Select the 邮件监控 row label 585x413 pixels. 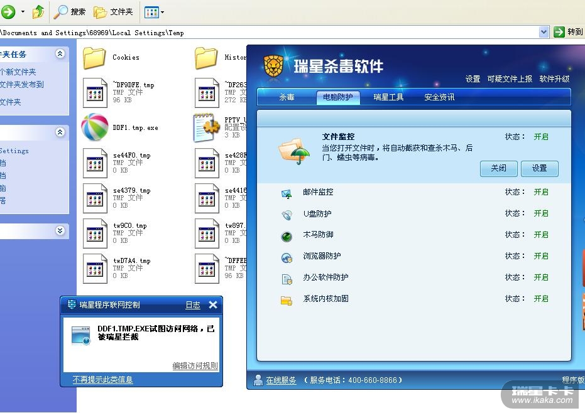point(318,192)
